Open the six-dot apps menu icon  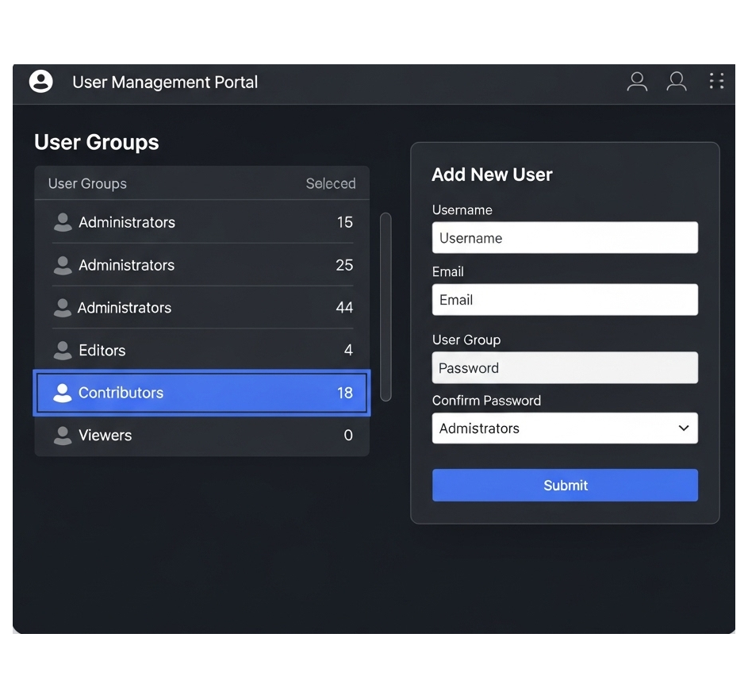(716, 81)
